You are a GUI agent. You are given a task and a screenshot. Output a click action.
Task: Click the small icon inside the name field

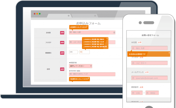coord(114,32)
